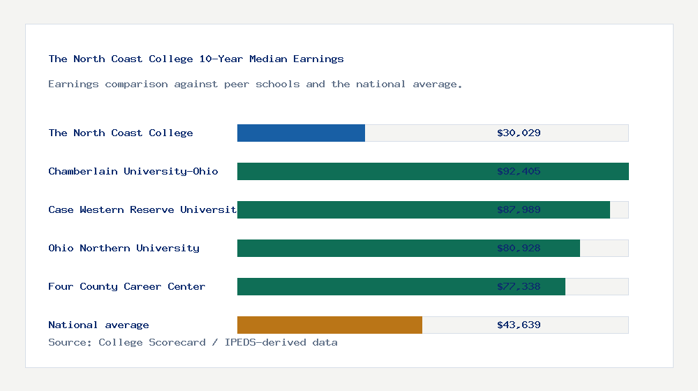Click the $80,928 earnings value
Screen dimensions: 698x391
point(519,248)
